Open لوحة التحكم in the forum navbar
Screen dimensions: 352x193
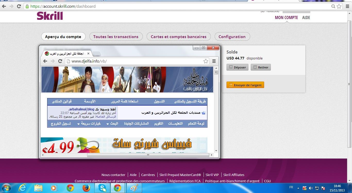coord(196,124)
